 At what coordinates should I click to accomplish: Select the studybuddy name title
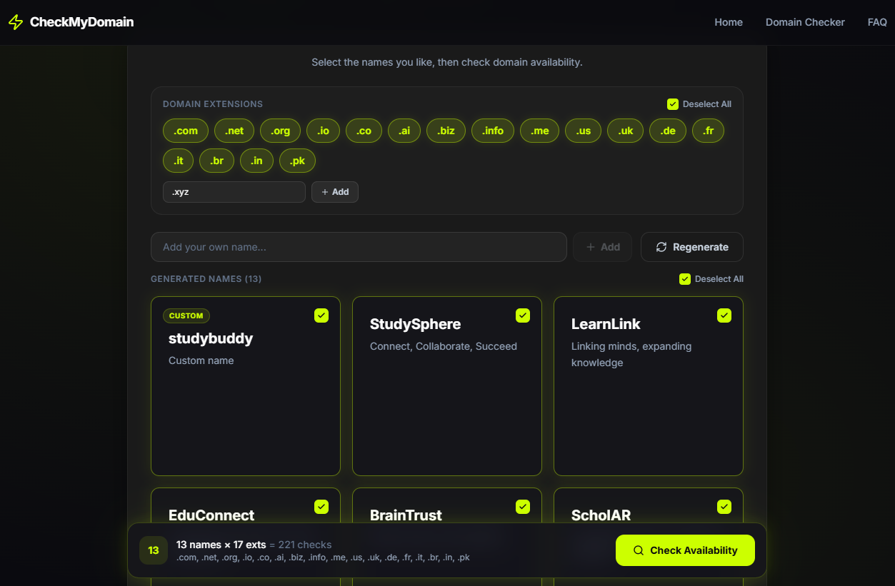[211, 338]
